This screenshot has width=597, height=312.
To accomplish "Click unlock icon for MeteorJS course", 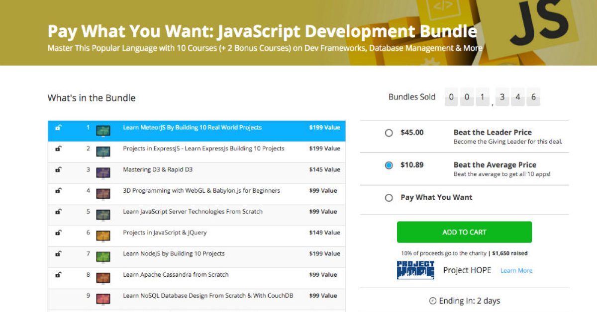I will pyautogui.click(x=58, y=128).
